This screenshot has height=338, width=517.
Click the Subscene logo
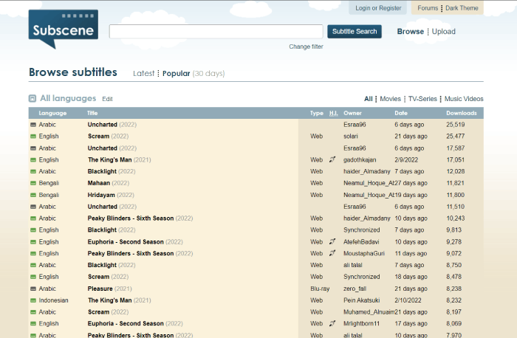tap(64, 29)
